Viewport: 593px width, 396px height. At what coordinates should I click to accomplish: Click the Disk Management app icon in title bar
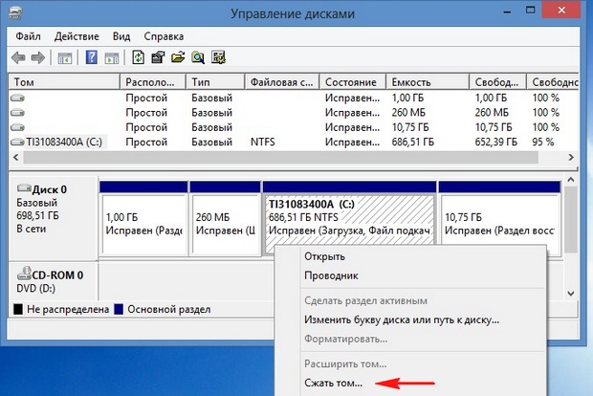(x=16, y=12)
